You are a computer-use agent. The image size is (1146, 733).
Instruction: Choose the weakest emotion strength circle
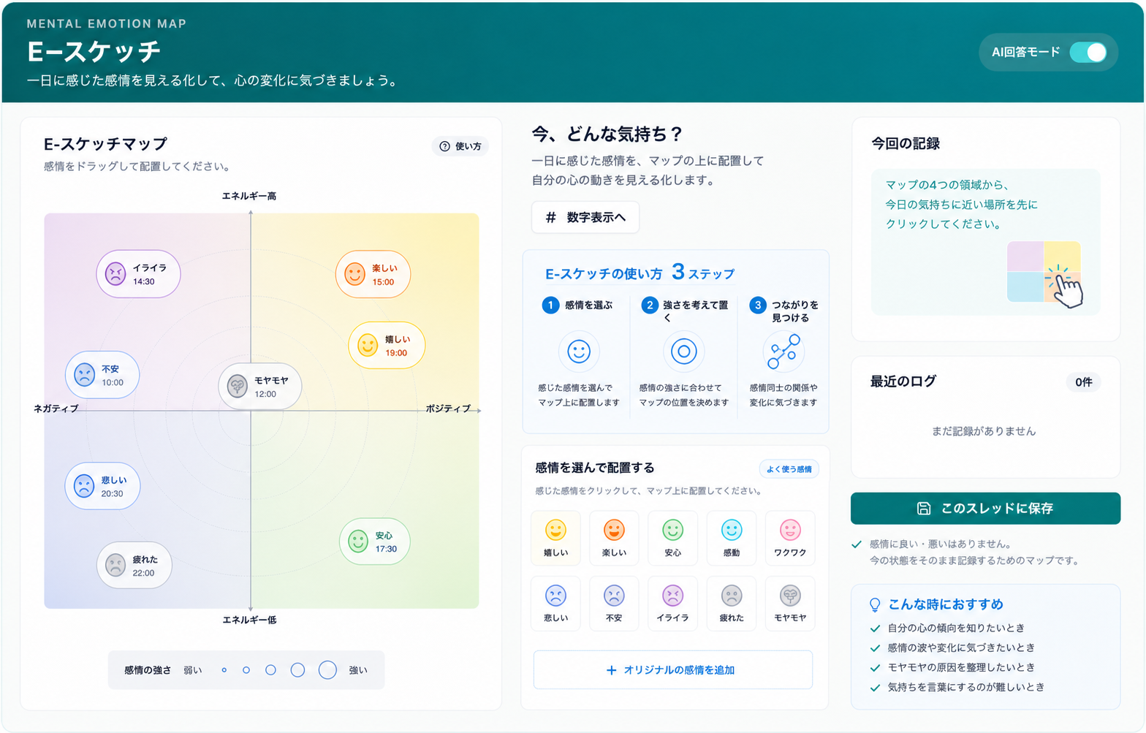click(224, 670)
